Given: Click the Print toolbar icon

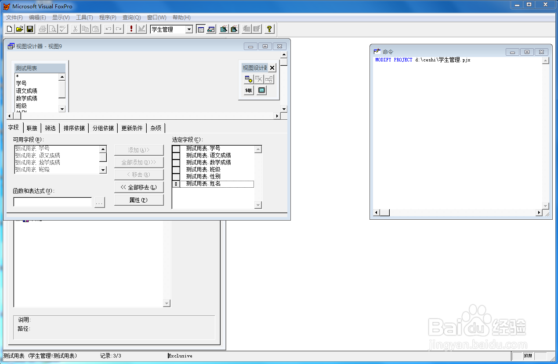Looking at the screenshot, I should pyautogui.click(x=43, y=29).
